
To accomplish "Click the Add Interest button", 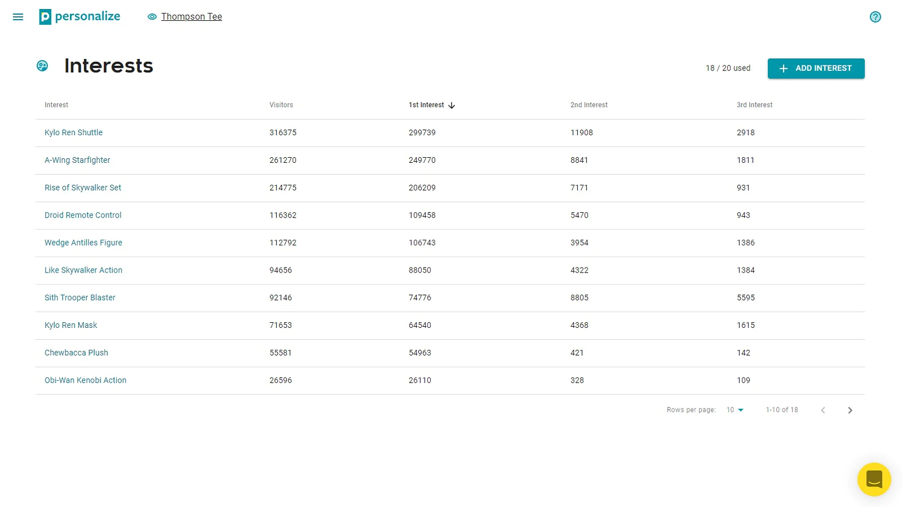I will click(816, 68).
